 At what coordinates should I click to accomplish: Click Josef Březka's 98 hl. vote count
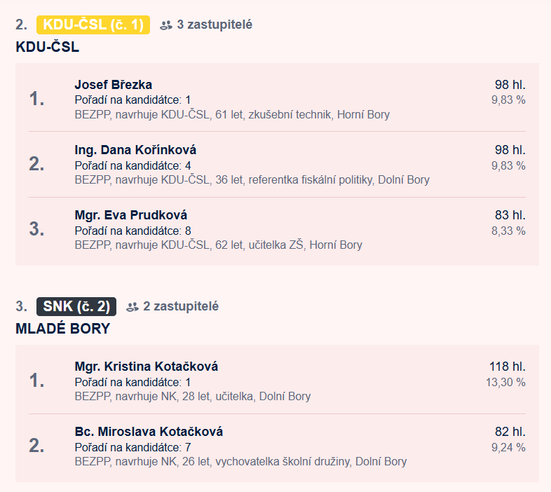point(510,85)
